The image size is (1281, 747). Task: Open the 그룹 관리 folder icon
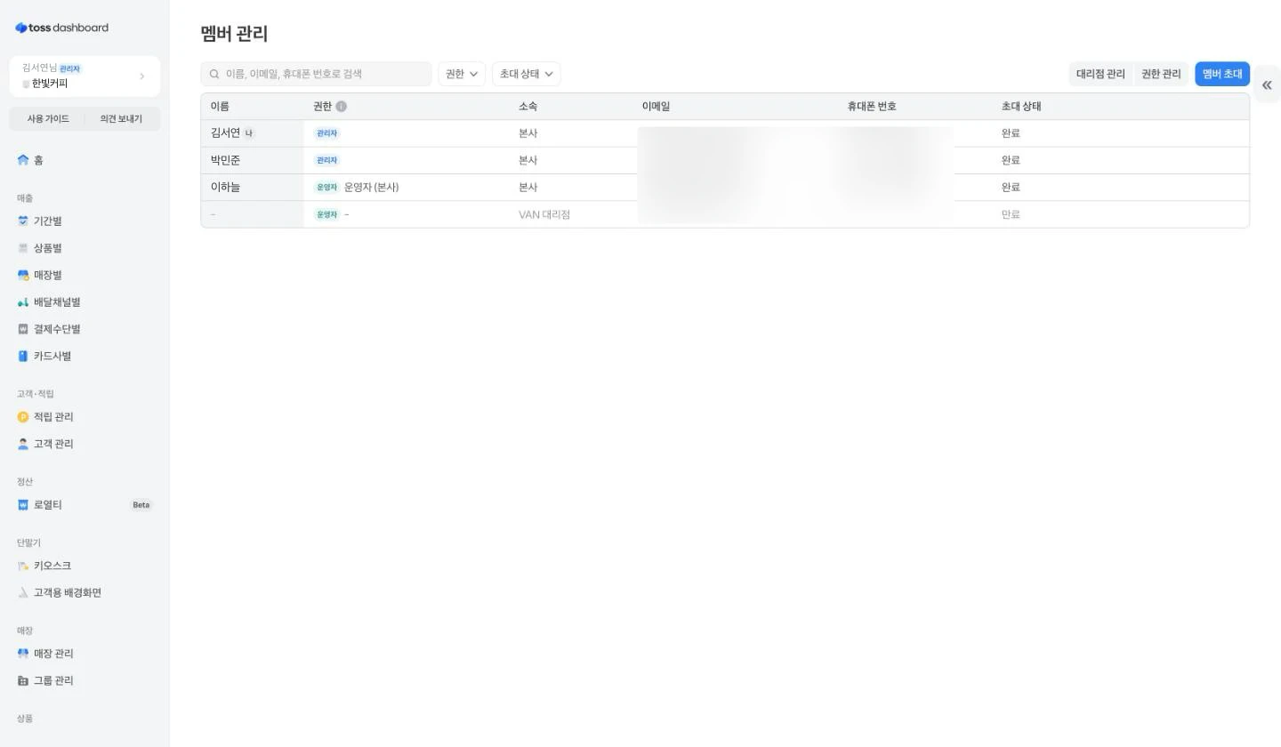pos(23,681)
